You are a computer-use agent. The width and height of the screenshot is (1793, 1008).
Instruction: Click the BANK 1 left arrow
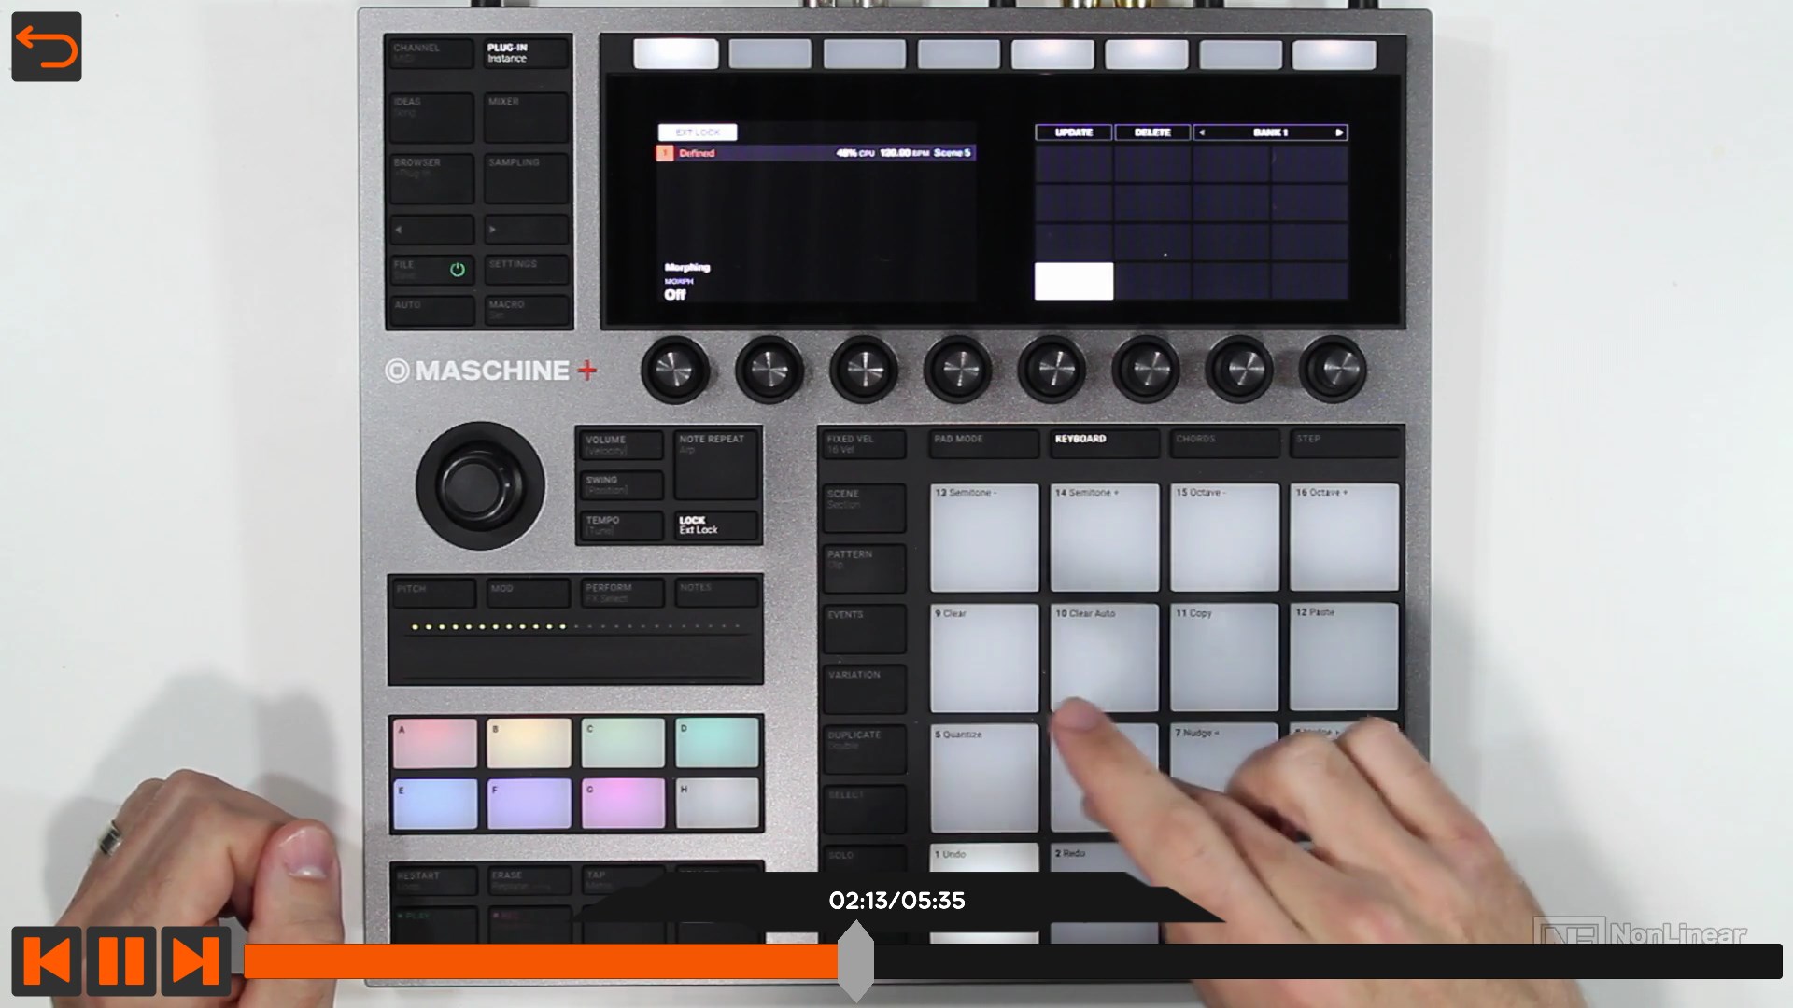click(1202, 133)
